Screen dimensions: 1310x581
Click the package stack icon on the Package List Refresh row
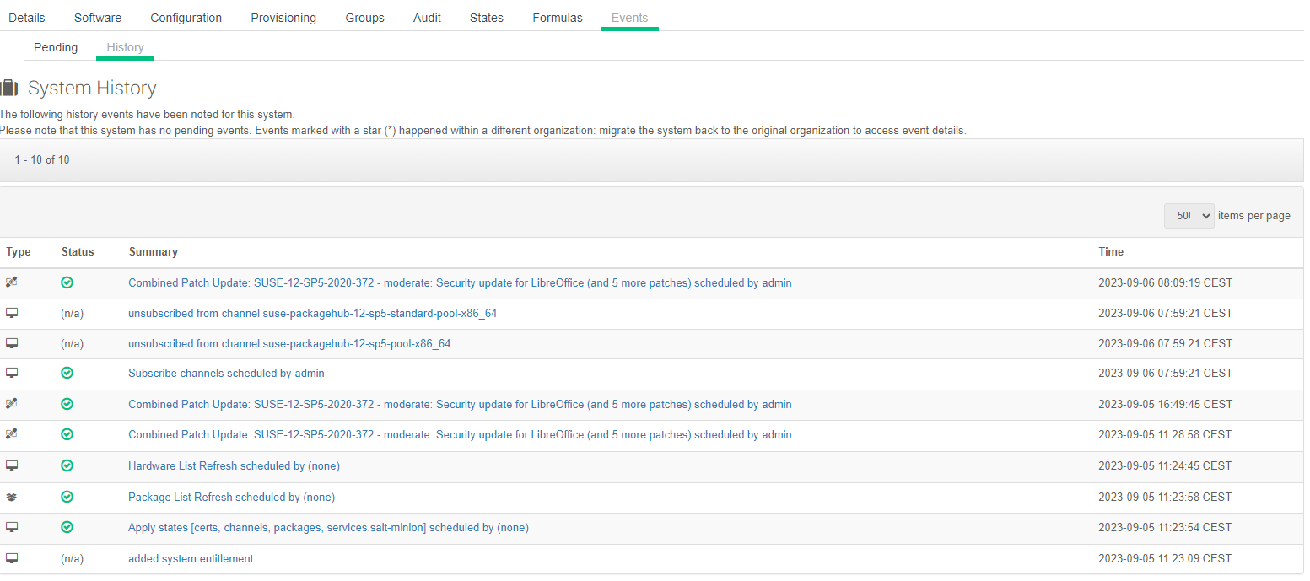pos(11,496)
